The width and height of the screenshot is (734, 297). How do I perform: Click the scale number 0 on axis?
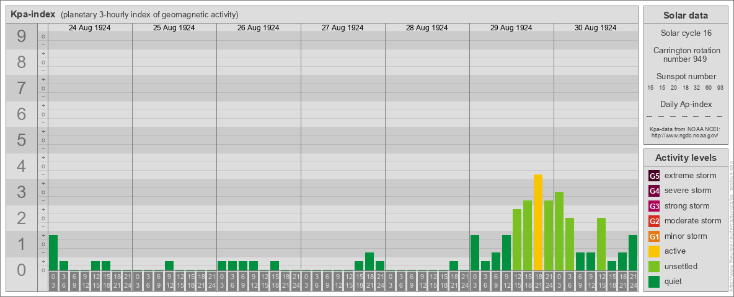coord(22,270)
